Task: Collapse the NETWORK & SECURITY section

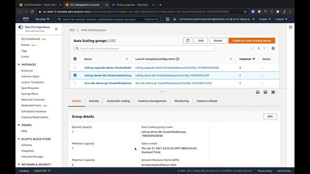Action: 19,164
